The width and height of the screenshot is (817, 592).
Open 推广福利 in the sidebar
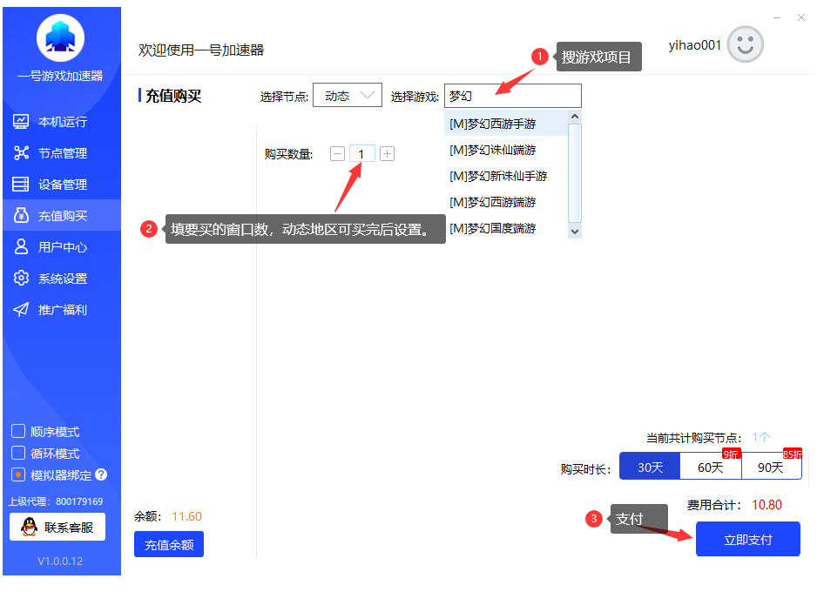pyautogui.click(x=62, y=310)
